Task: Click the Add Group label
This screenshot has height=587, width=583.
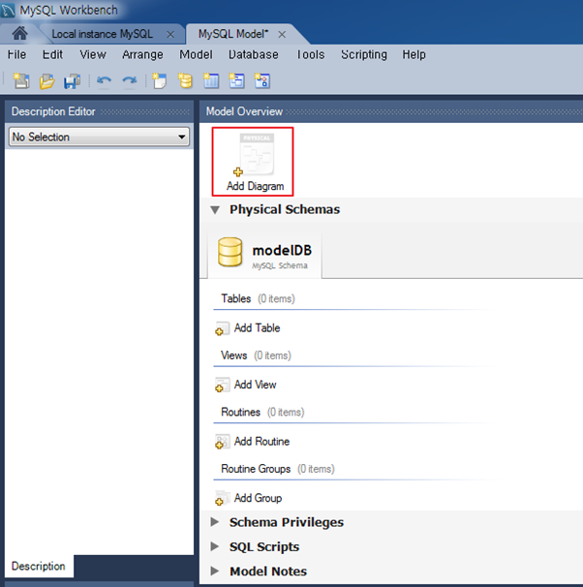Action: [258, 498]
